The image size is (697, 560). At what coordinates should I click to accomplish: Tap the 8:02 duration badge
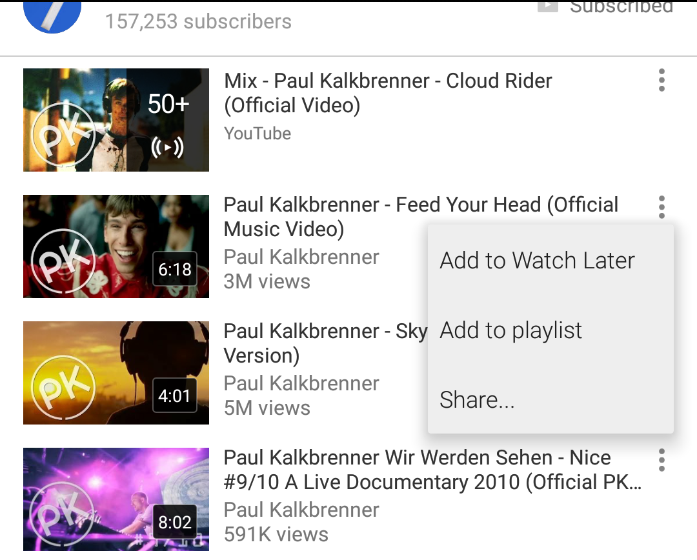coord(175,522)
